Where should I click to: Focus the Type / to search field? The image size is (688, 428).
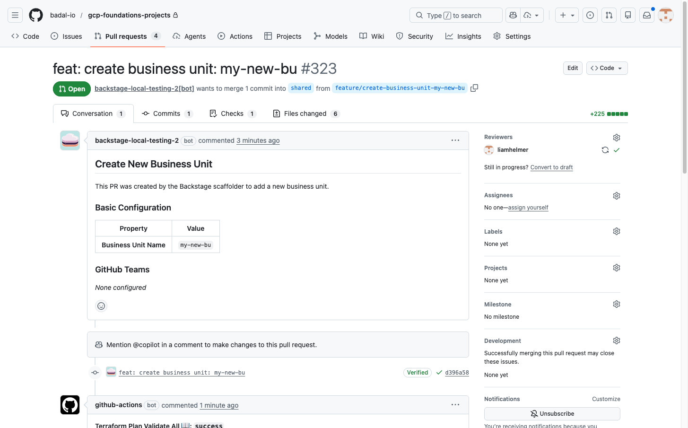coord(456,15)
